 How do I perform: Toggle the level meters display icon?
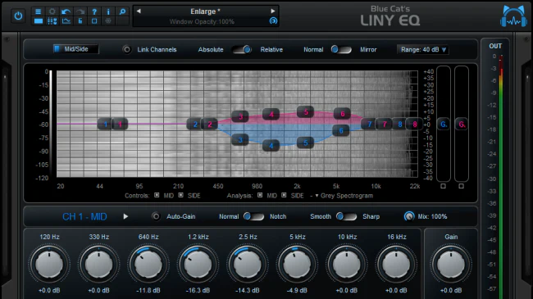(80, 21)
